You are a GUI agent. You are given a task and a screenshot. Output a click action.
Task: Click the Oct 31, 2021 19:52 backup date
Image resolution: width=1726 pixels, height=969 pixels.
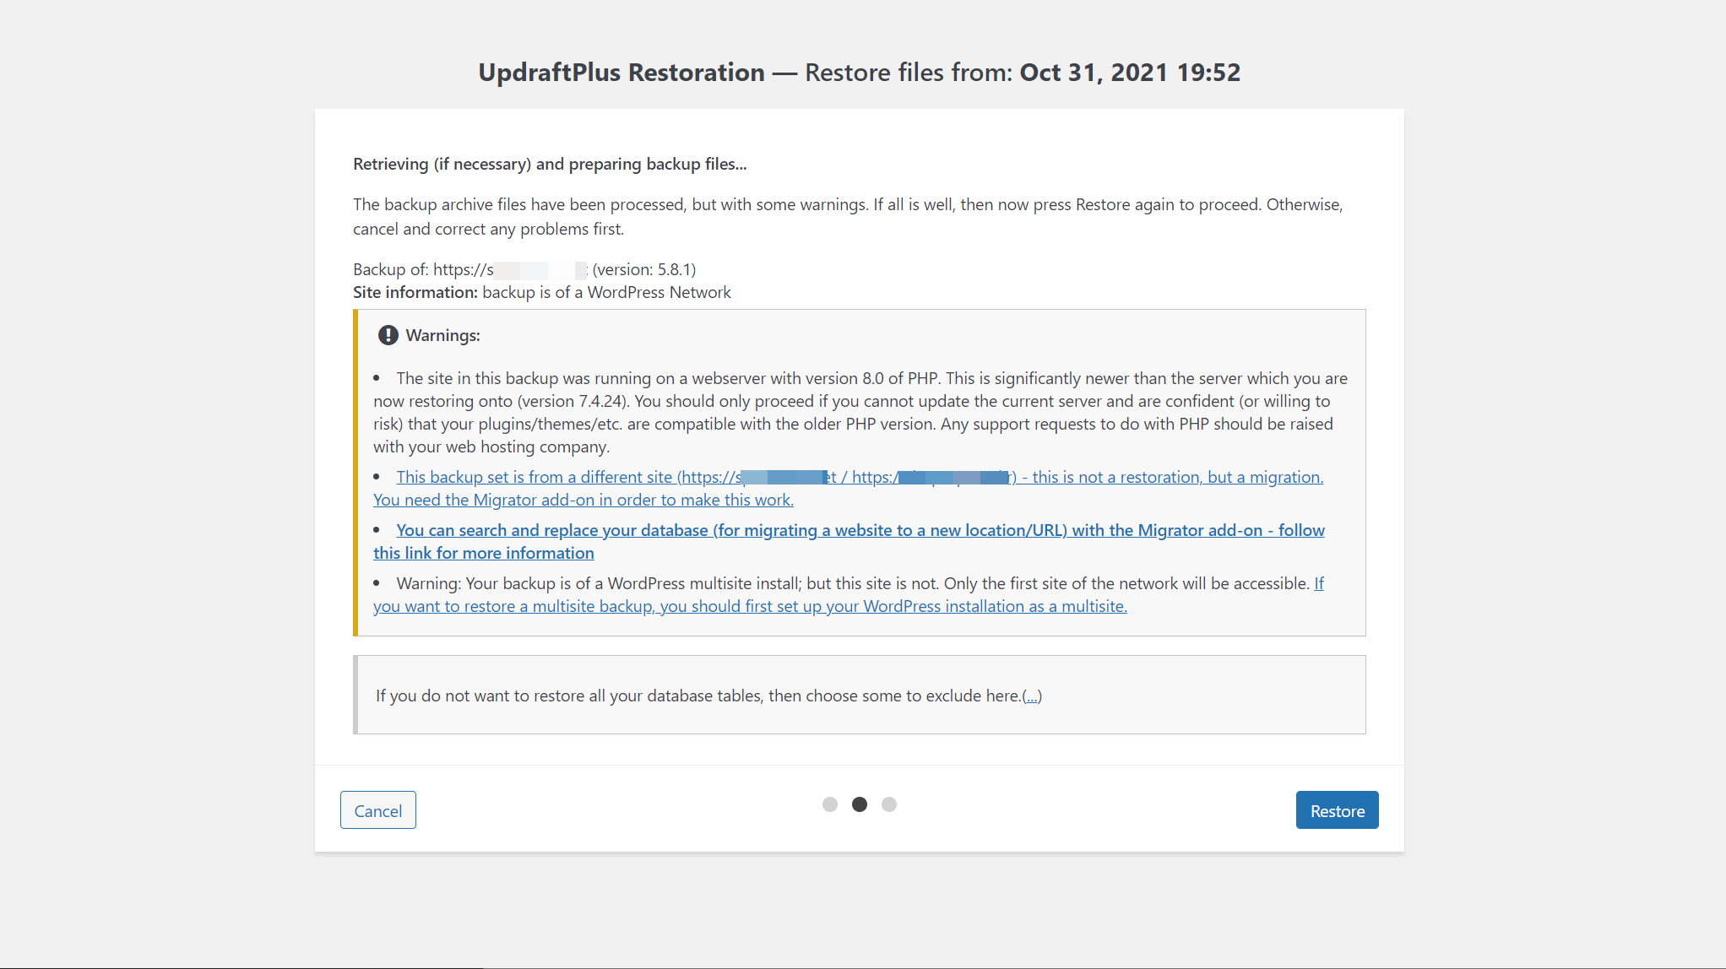(1130, 73)
